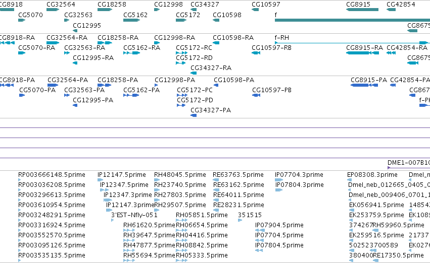Select the CG10597 gene label
Viewport: 430px width, 263px height.
266,5
